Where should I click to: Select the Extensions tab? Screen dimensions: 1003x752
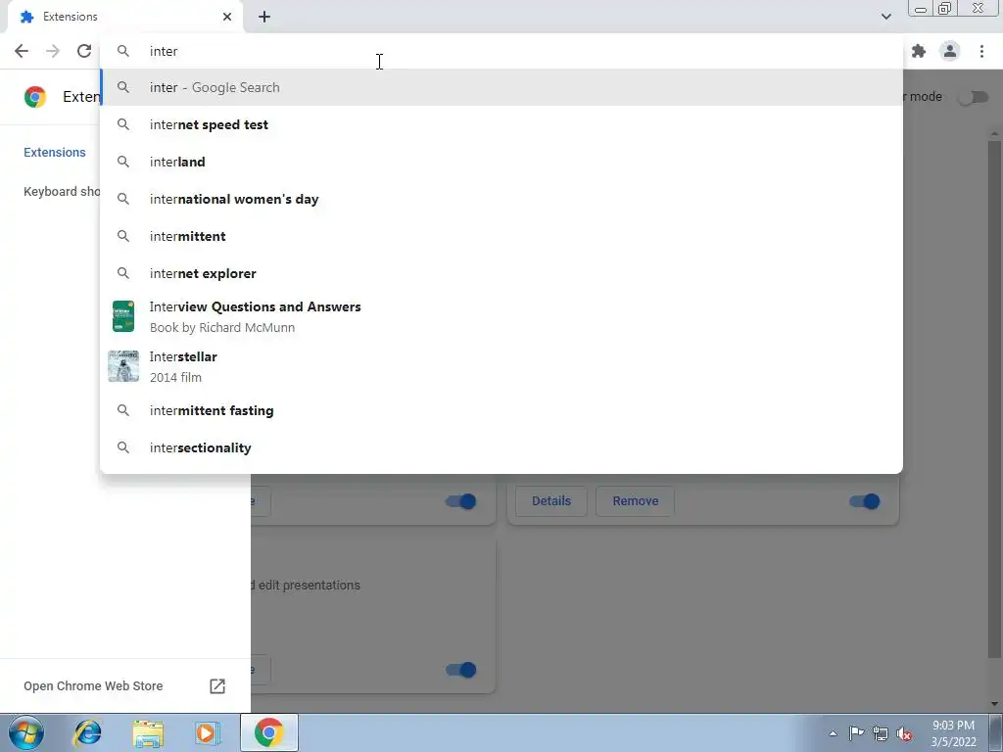[x=124, y=17]
